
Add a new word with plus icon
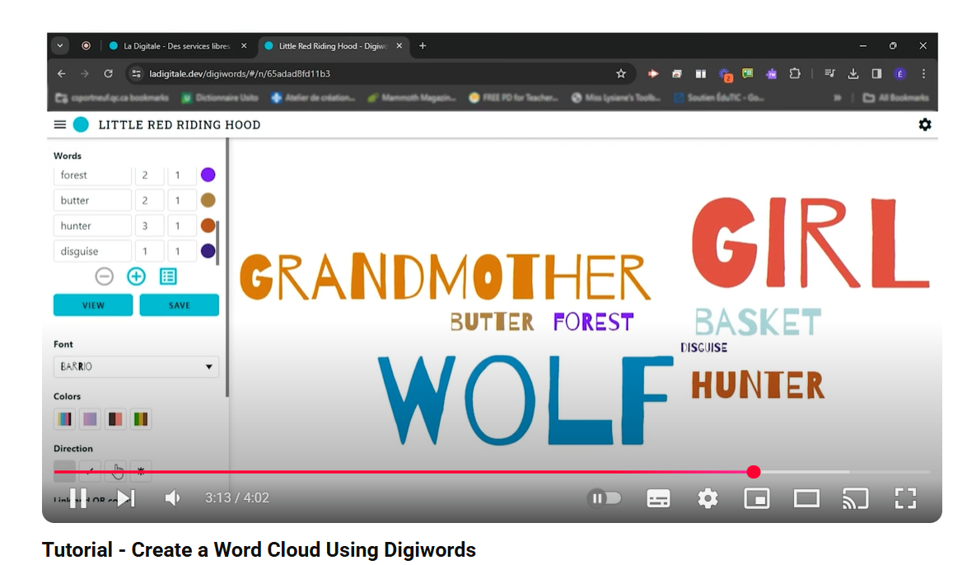[136, 277]
